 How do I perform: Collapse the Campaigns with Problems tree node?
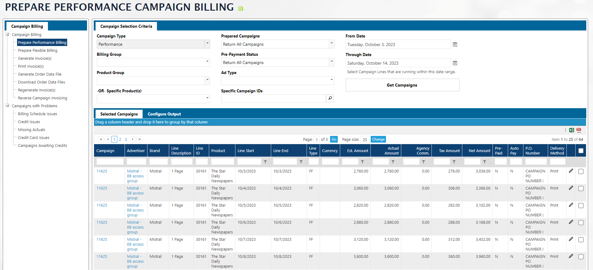(x=7, y=106)
